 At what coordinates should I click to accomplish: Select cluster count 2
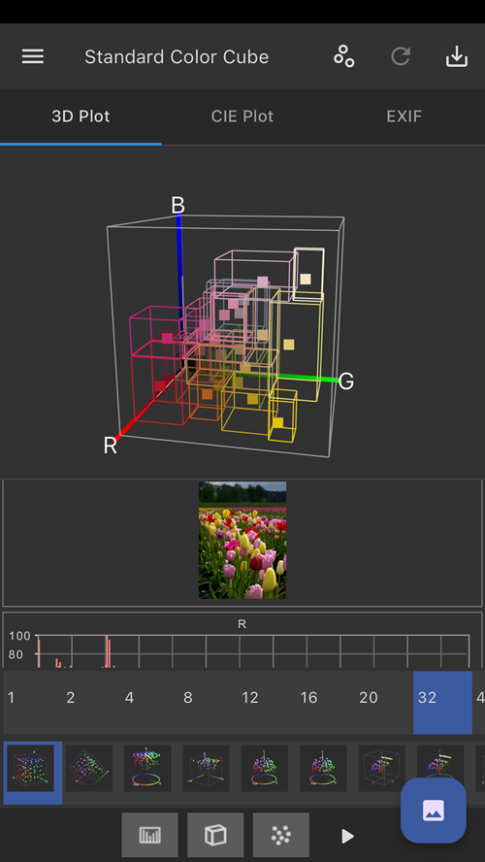coord(90,702)
